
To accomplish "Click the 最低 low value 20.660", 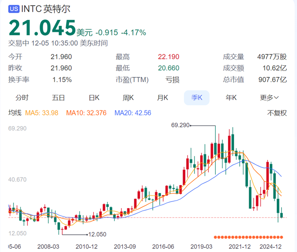I will 169,68.
